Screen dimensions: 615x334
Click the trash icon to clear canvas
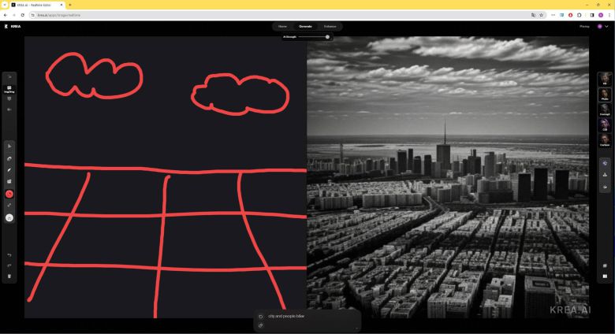(x=9, y=276)
